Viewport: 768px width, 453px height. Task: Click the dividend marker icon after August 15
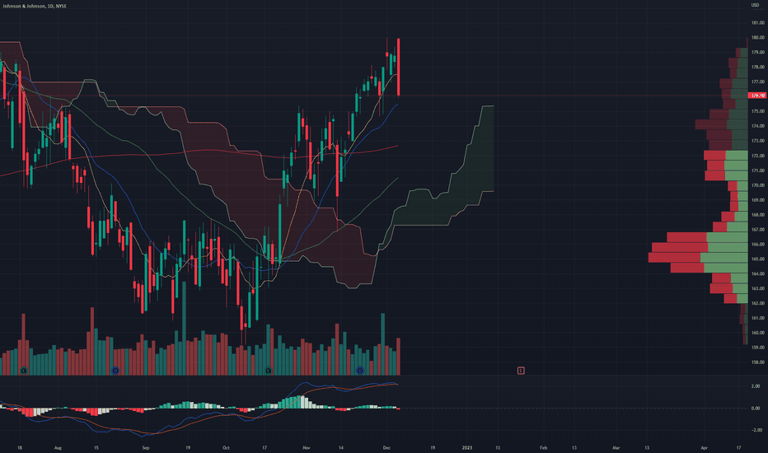pyautogui.click(x=115, y=371)
